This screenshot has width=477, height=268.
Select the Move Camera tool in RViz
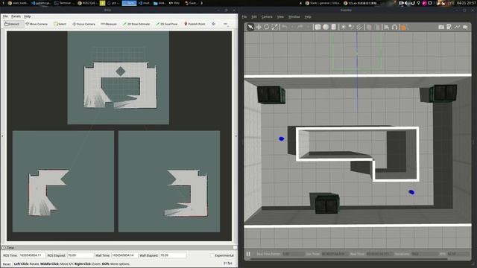pyautogui.click(x=37, y=24)
